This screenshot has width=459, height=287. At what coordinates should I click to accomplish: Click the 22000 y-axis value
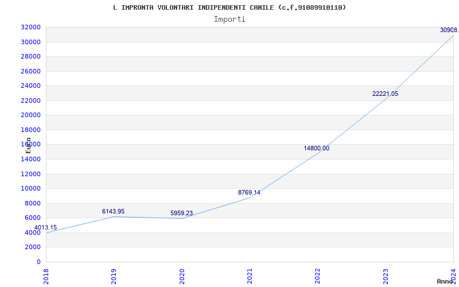[30, 100]
